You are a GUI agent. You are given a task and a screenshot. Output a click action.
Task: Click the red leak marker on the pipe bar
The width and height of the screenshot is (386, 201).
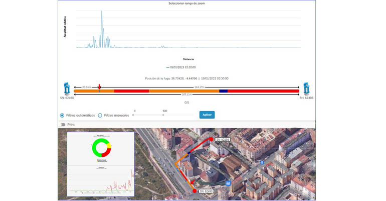pyautogui.click(x=99, y=87)
